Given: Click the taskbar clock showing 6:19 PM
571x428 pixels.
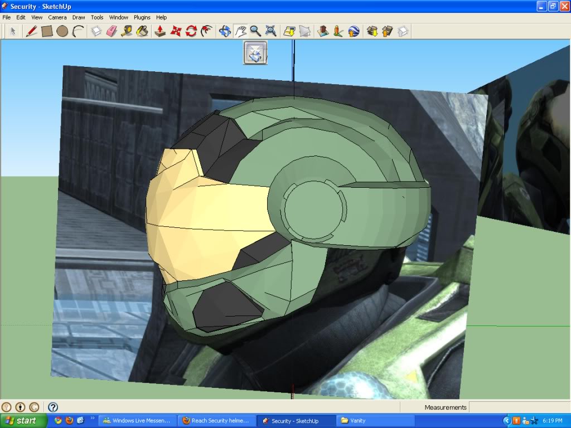Looking at the screenshot, I should point(553,421).
